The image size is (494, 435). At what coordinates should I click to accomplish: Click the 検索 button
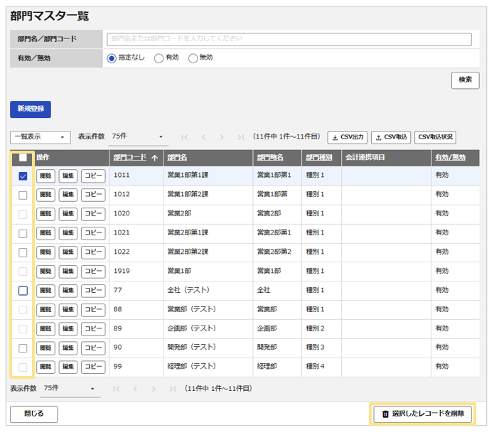coord(465,80)
